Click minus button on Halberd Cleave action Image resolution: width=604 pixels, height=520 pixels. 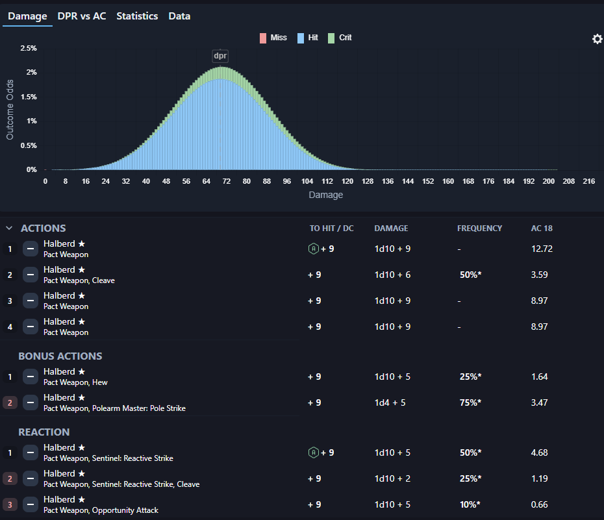click(31, 275)
